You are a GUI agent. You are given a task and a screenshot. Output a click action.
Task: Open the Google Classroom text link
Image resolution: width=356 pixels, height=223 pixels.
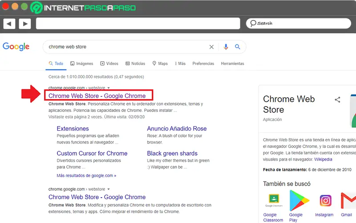pos(273,217)
